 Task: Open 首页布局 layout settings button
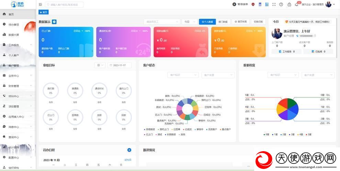(x=241, y=22)
